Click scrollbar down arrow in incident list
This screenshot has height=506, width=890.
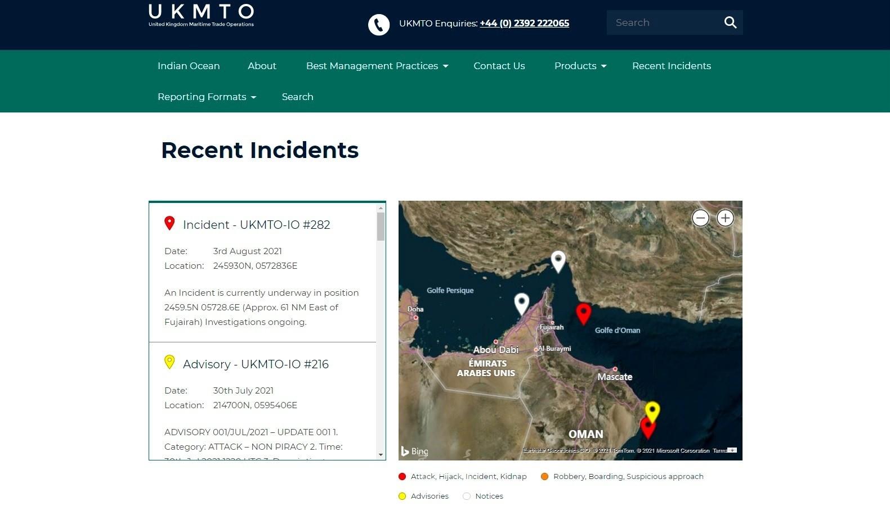pyautogui.click(x=381, y=455)
